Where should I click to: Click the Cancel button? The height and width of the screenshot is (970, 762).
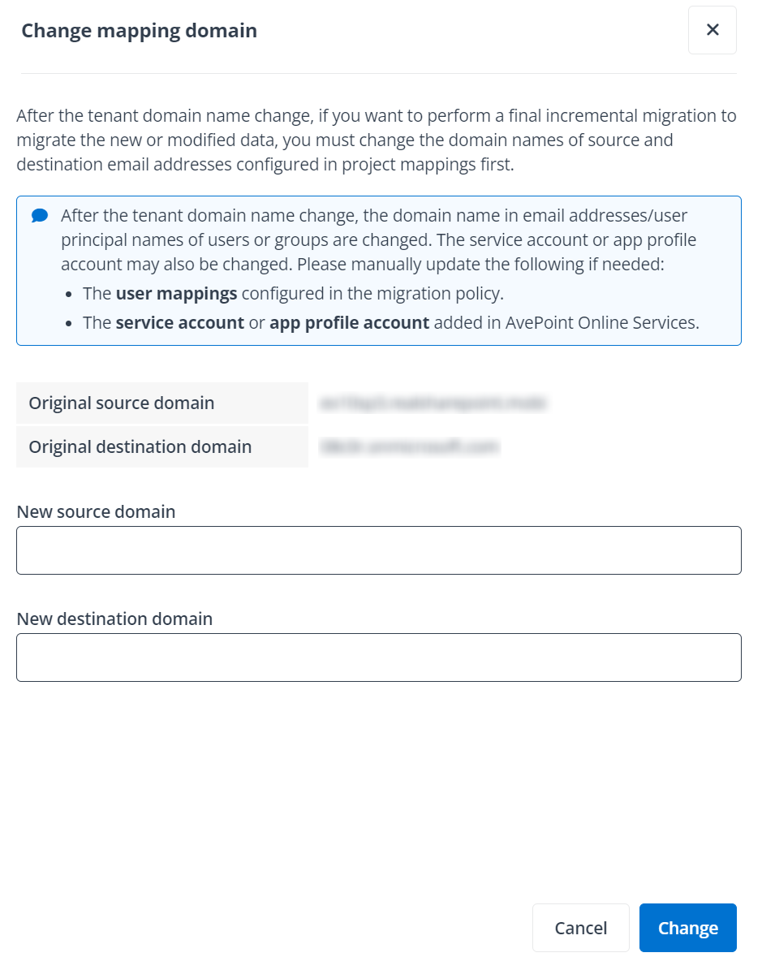(580, 927)
